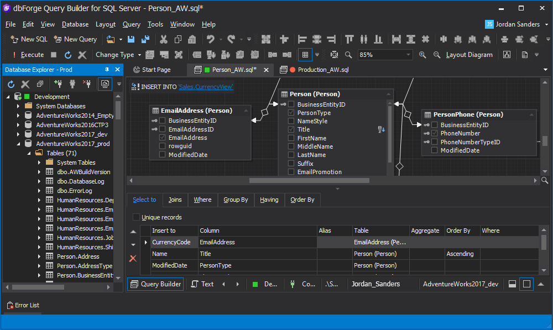The image size is (553, 330).
Task: Uncheck EmailAddress column in EmailAddress table
Action: [163, 138]
